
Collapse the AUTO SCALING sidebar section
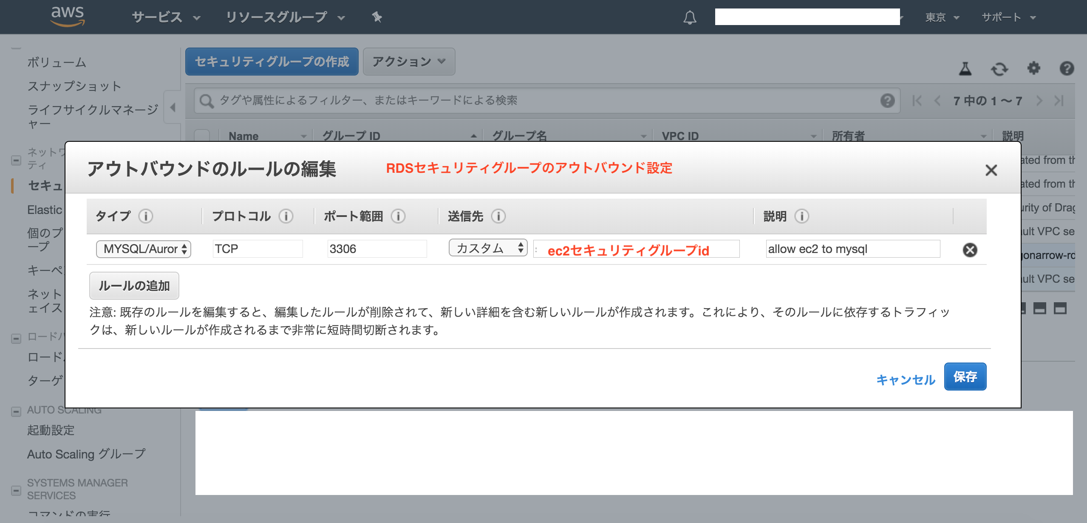[16, 411]
